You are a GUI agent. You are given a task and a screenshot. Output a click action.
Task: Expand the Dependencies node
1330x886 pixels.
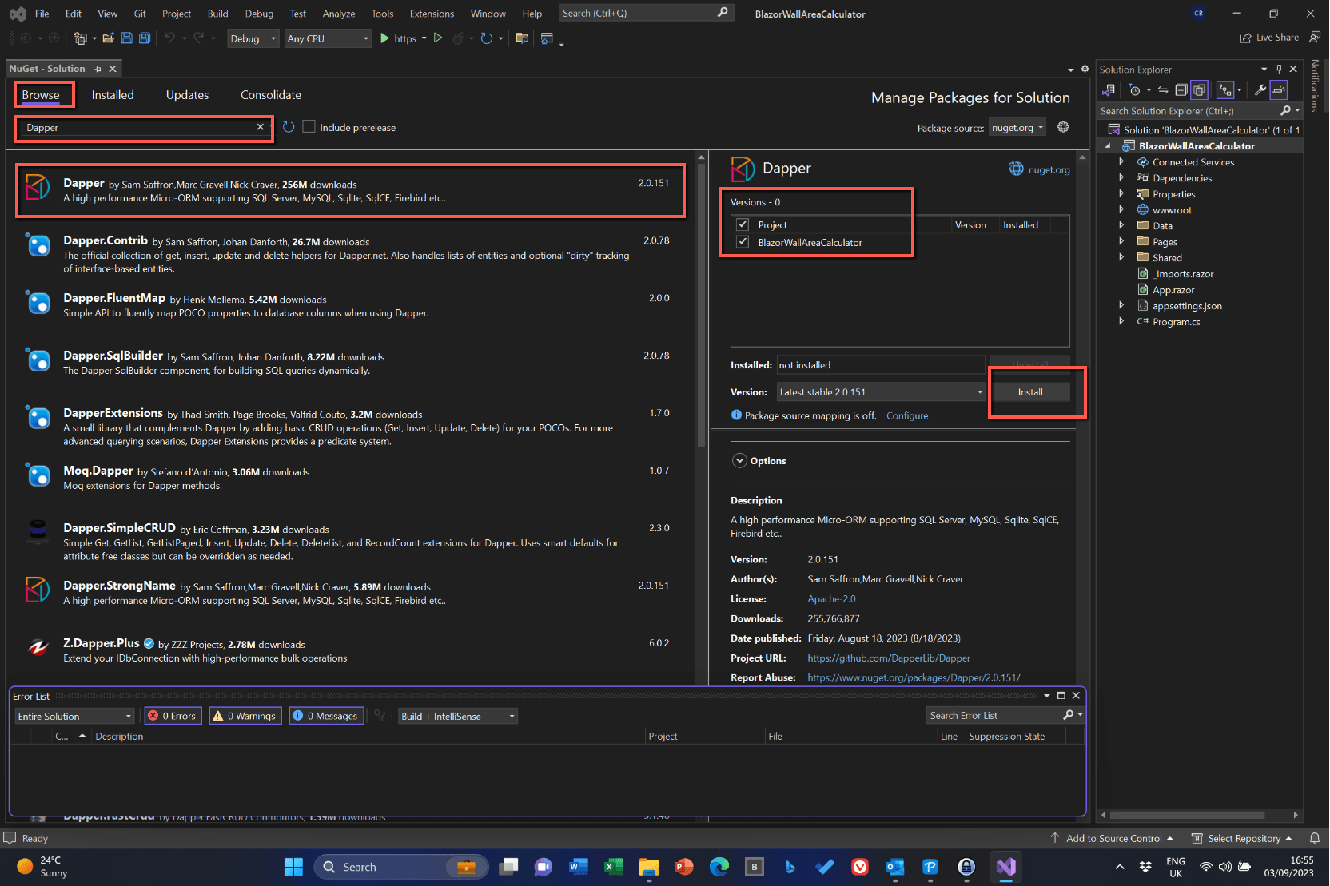pos(1121,177)
